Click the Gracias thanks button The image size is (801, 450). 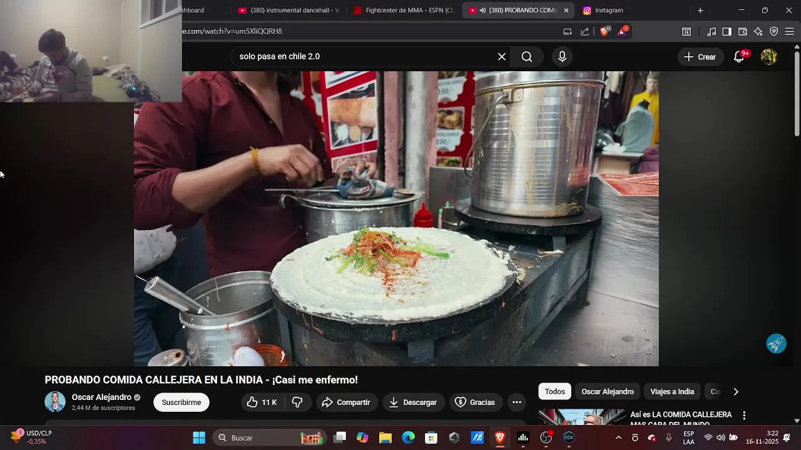tap(475, 402)
